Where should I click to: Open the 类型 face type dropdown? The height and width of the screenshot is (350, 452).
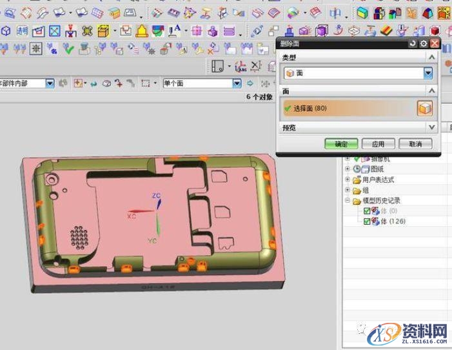pos(427,74)
